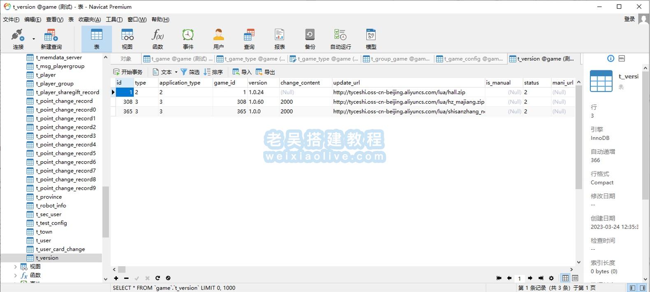Expand the 视图 node in tree

[16, 267]
